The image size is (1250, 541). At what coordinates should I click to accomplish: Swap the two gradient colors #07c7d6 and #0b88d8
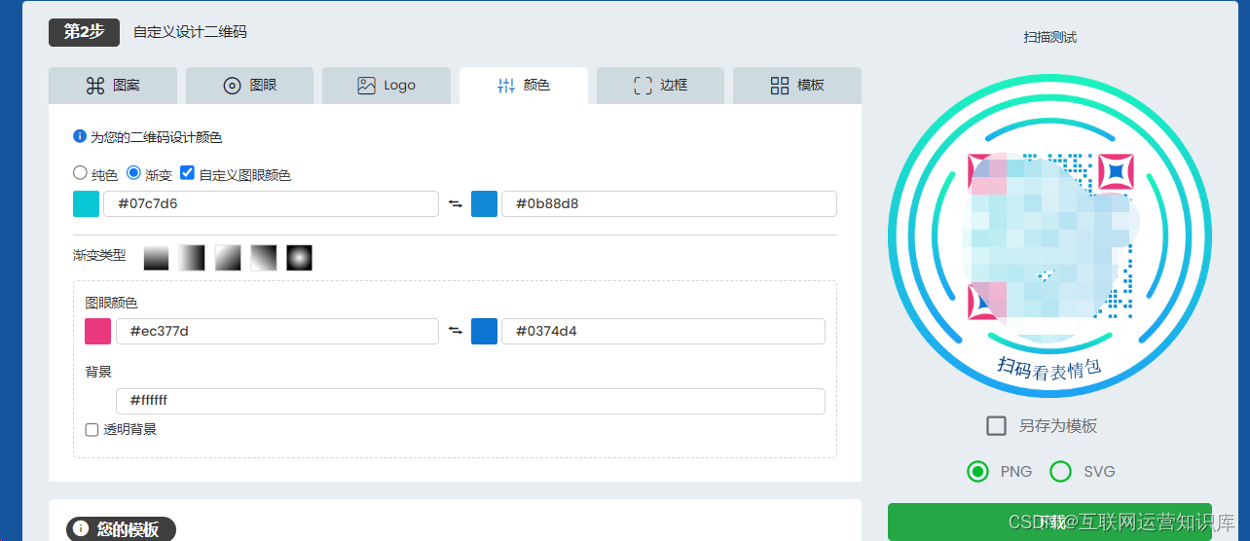[x=455, y=203]
